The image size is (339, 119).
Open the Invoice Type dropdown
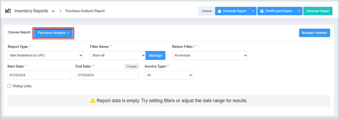(x=169, y=75)
